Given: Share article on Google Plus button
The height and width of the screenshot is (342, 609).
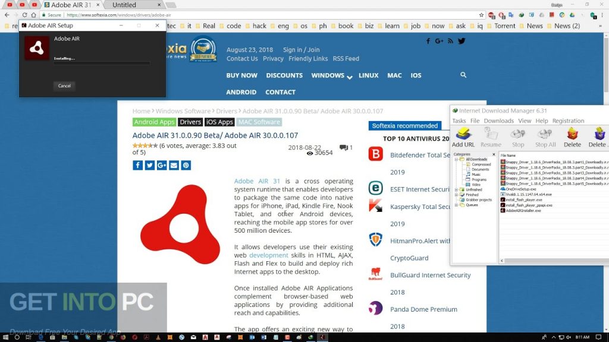Looking at the screenshot, I should (162, 165).
